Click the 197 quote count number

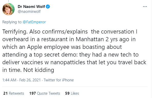tap(33, 93)
